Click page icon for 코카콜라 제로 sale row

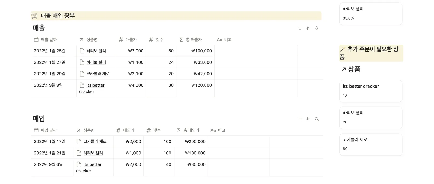82,74
